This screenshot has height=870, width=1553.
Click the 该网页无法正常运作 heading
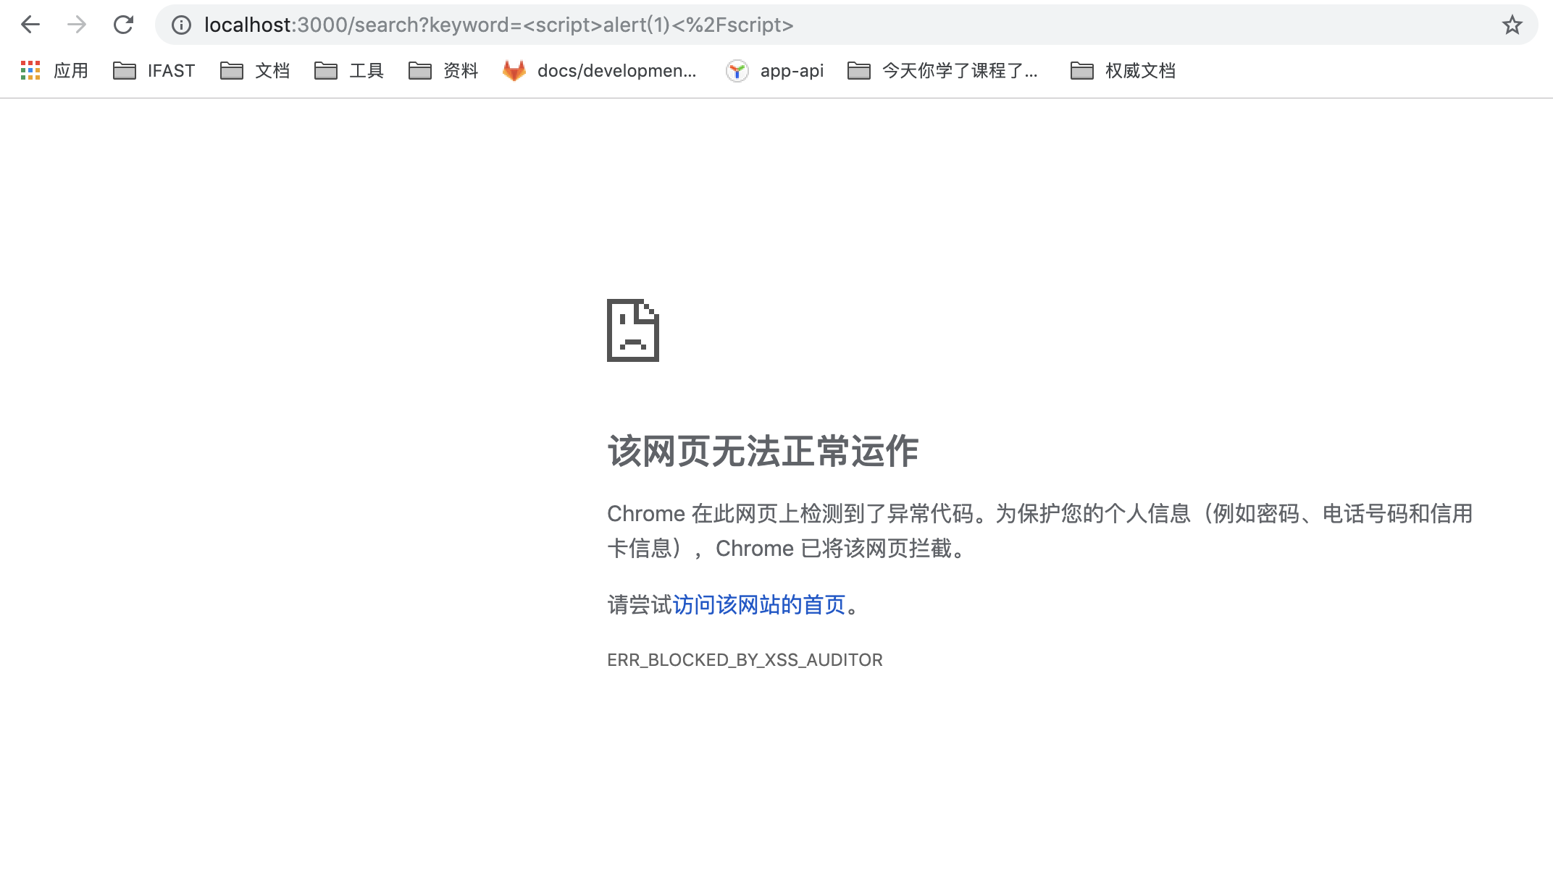[763, 452]
